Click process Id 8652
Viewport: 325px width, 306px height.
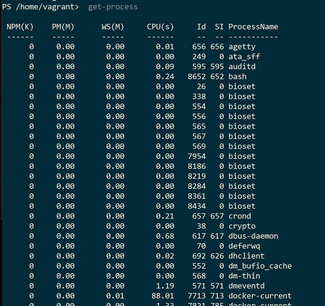click(x=197, y=77)
